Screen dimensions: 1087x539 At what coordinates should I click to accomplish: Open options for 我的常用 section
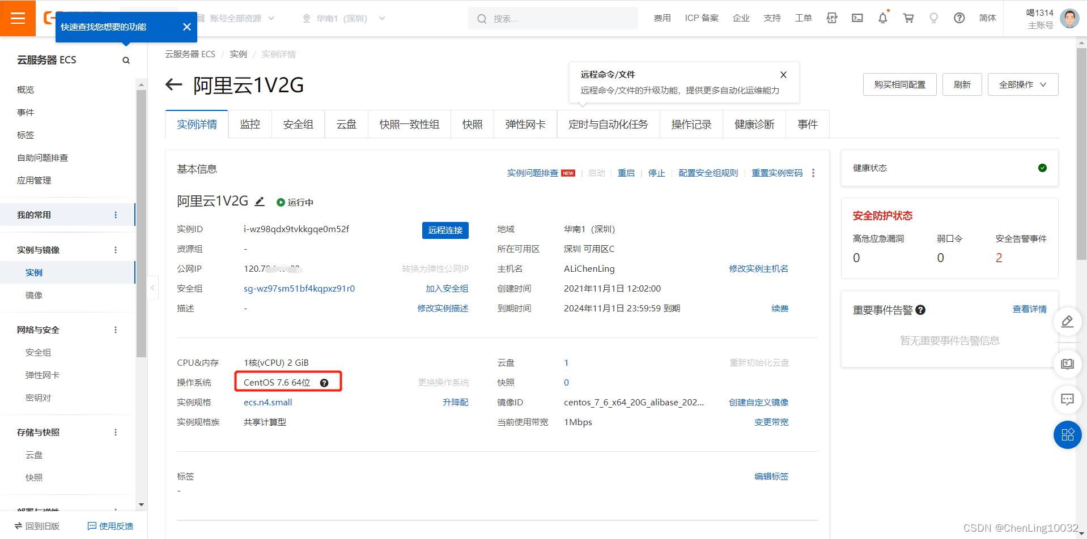point(116,215)
